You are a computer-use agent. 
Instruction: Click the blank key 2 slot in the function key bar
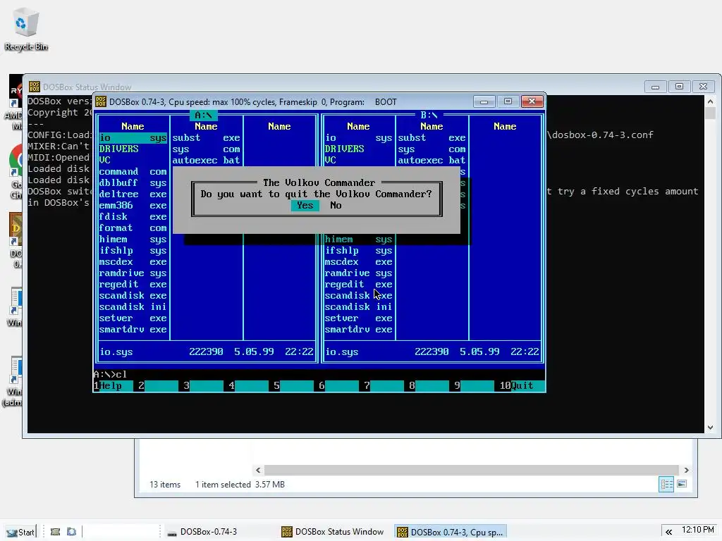(158, 385)
